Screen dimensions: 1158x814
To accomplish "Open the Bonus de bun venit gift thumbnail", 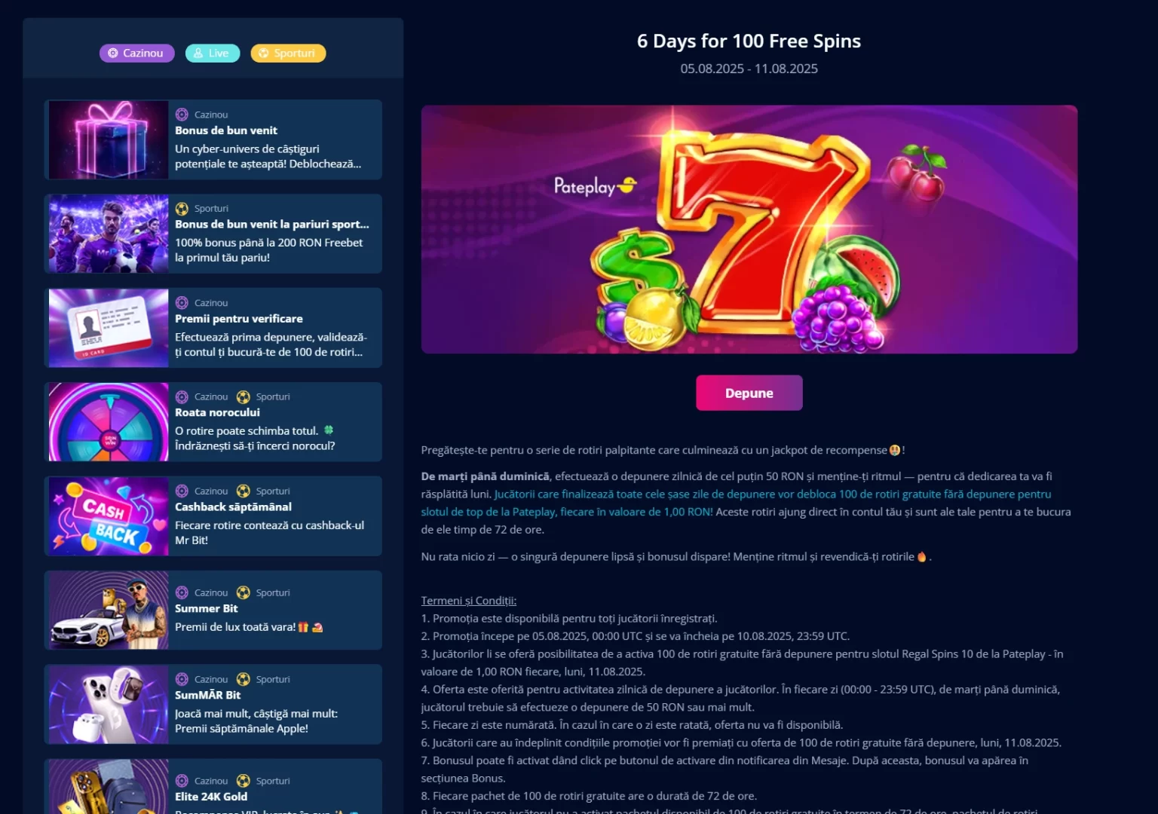I will pyautogui.click(x=109, y=139).
